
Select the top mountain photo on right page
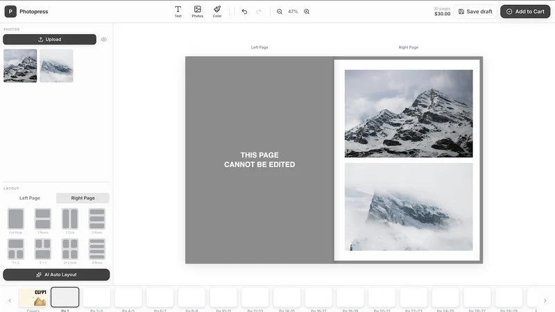click(x=409, y=114)
